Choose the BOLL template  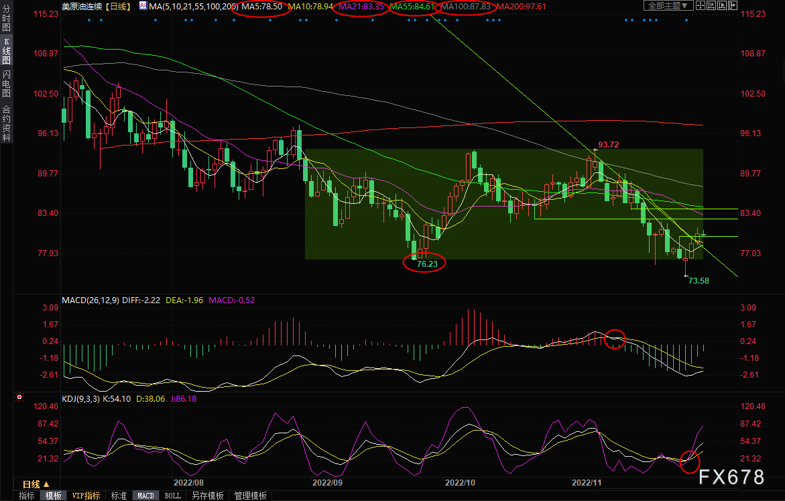[x=173, y=496]
